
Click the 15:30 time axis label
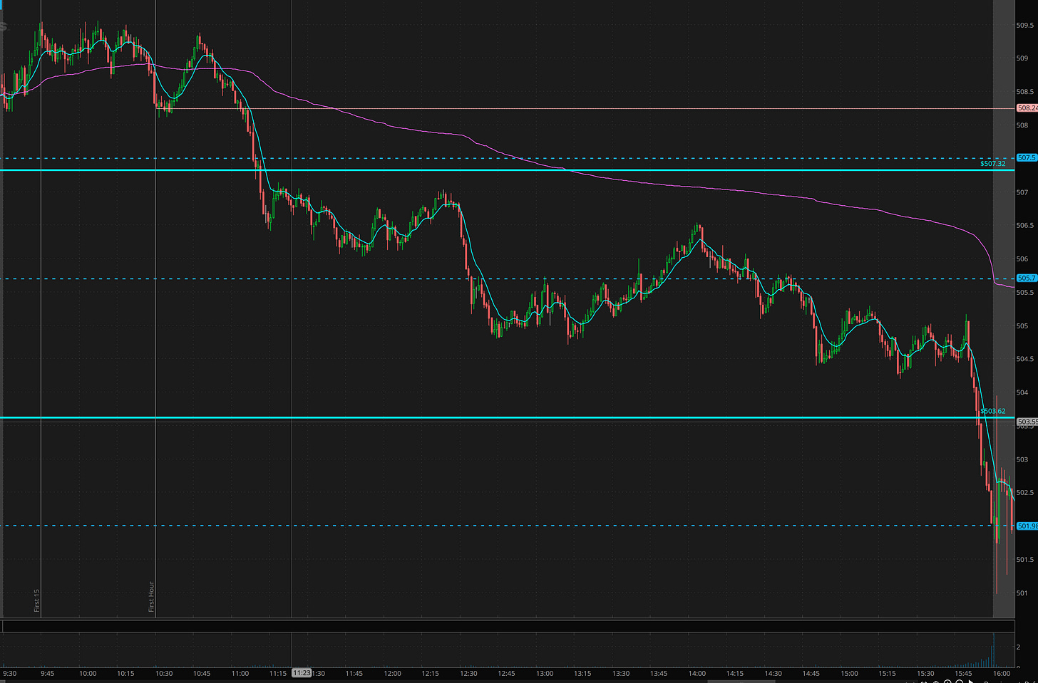[925, 674]
